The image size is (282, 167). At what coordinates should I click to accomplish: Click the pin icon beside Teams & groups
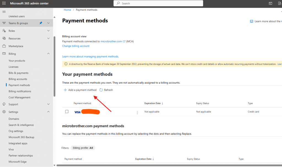click(x=41, y=23)
